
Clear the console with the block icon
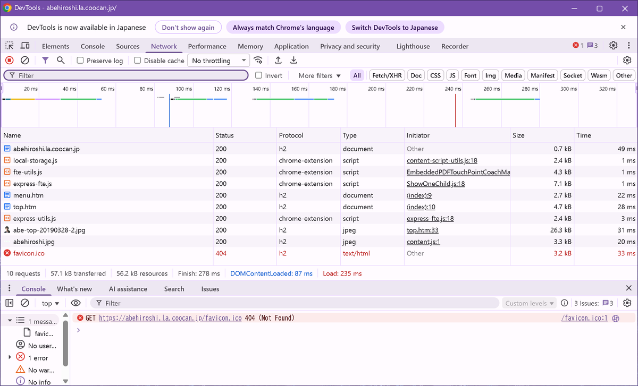[x=24, y=303]
